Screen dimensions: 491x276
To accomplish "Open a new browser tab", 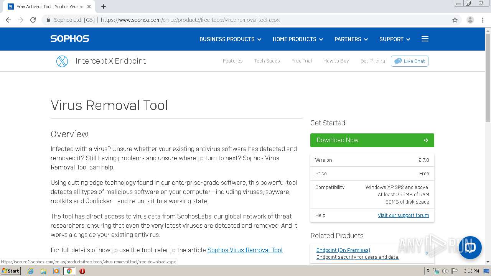I will 103,7.
